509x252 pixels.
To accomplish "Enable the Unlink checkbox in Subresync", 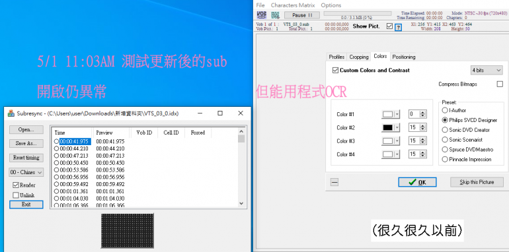I will click(x=16, y=195).
